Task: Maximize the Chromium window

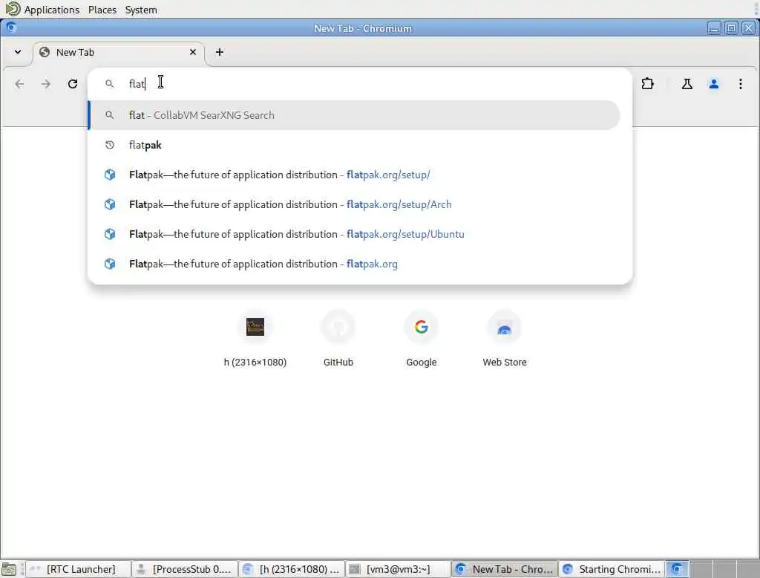Action: click(731, 28)
